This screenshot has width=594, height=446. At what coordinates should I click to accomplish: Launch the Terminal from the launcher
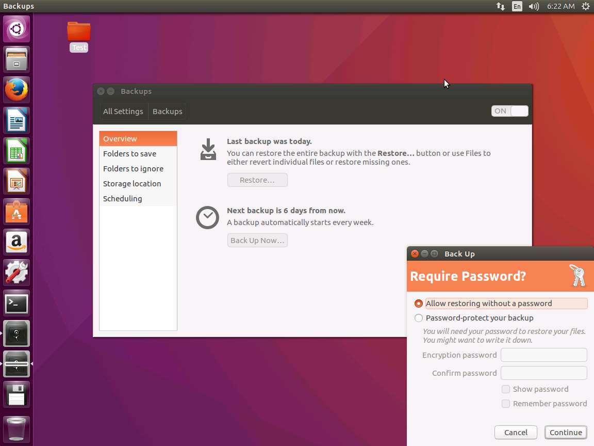coord(16,304)
